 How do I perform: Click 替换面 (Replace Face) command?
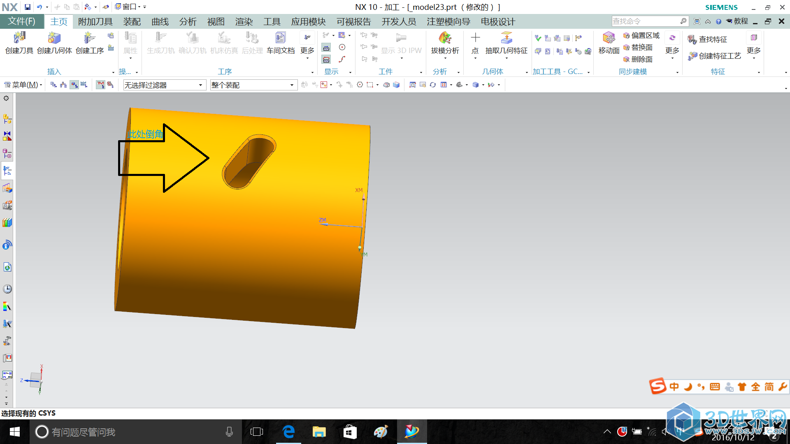click(x=638, y=47)
